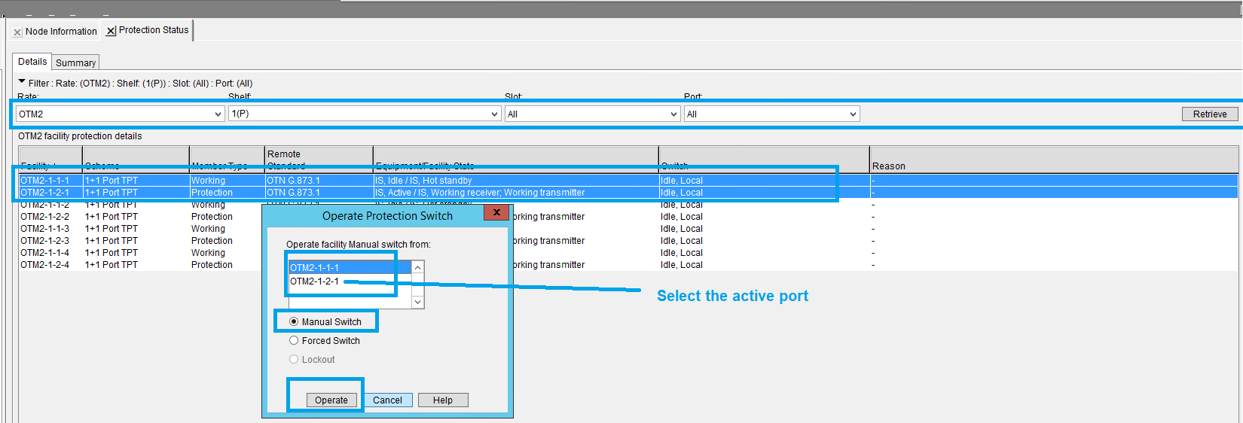1243x423 pixels.
Task: Switch to the Details tab
Action: [32, 62]
